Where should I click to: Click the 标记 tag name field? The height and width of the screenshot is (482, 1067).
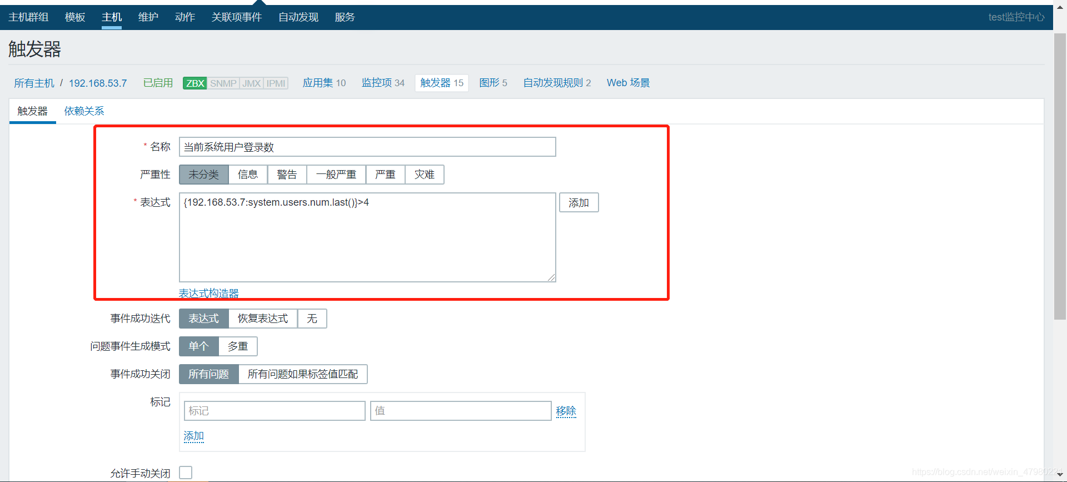pyautogui.click(x=275, y=411)
